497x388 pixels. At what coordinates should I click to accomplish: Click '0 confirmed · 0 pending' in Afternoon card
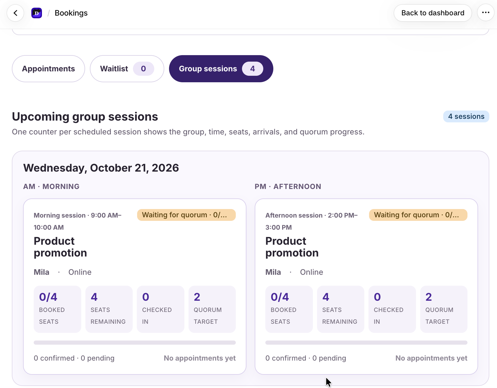click(x=306, y=358)
